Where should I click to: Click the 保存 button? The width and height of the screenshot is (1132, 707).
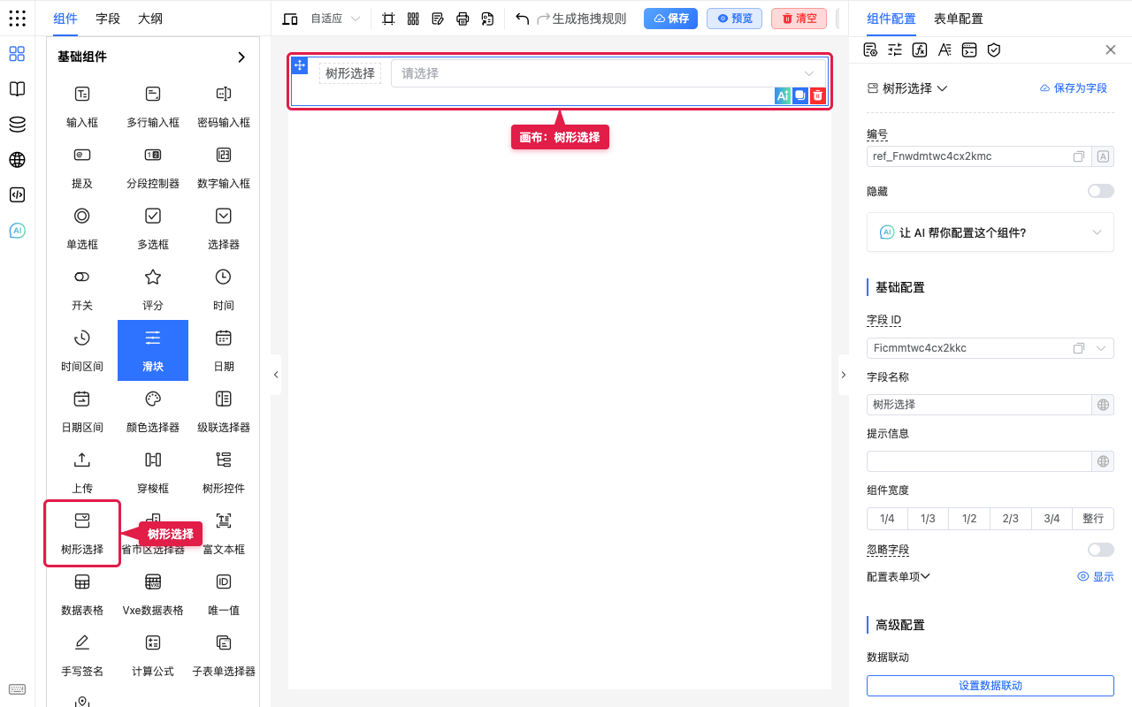(x=670, y=18)
